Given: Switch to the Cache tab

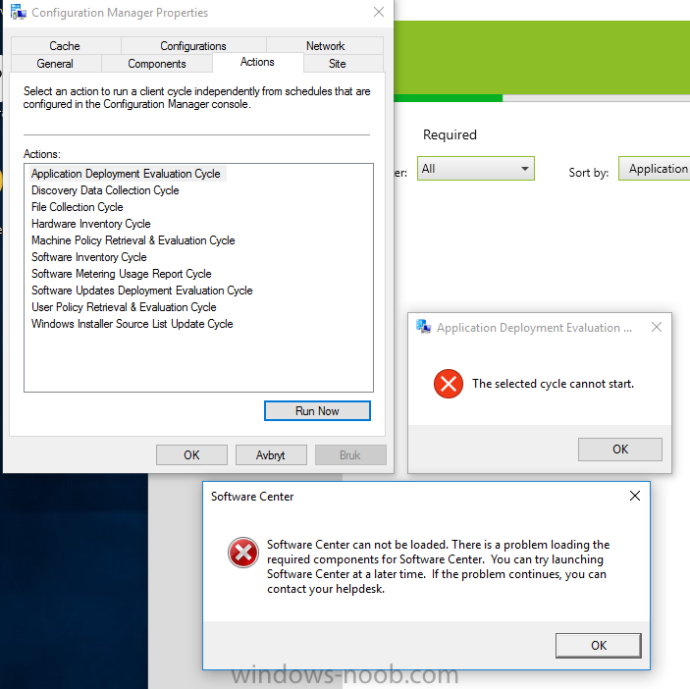Looking at the screenshot, I should [x=65, y=46].
